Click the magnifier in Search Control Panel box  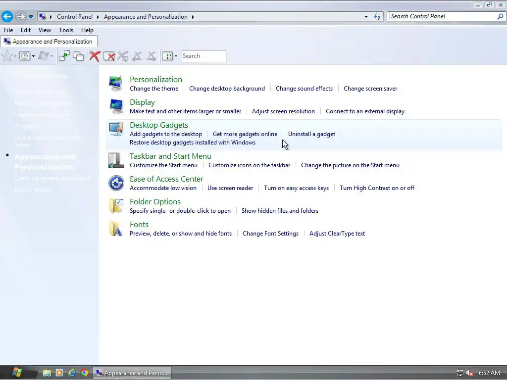click(x=500, y=16)
